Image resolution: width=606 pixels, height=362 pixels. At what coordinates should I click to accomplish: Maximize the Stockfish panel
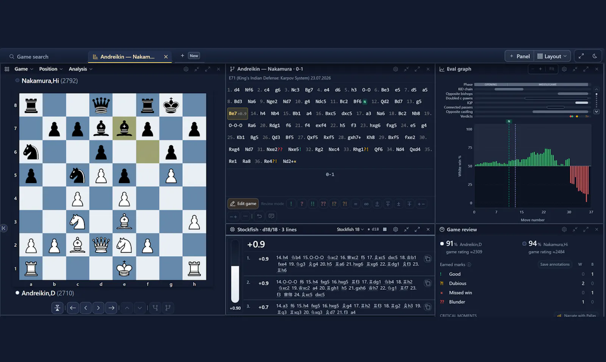(417, 229)
